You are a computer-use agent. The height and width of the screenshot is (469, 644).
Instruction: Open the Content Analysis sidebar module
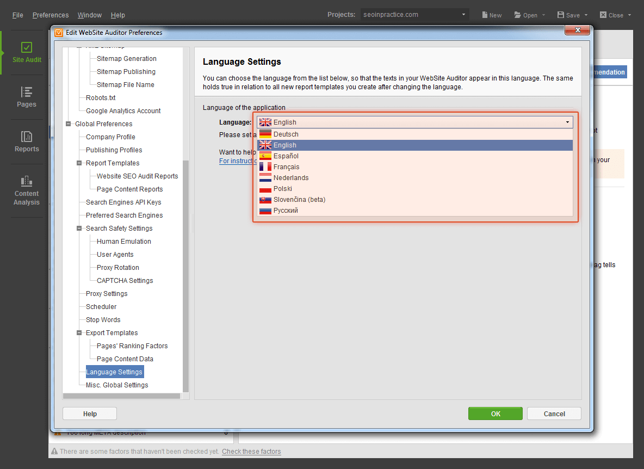[27, 191]
